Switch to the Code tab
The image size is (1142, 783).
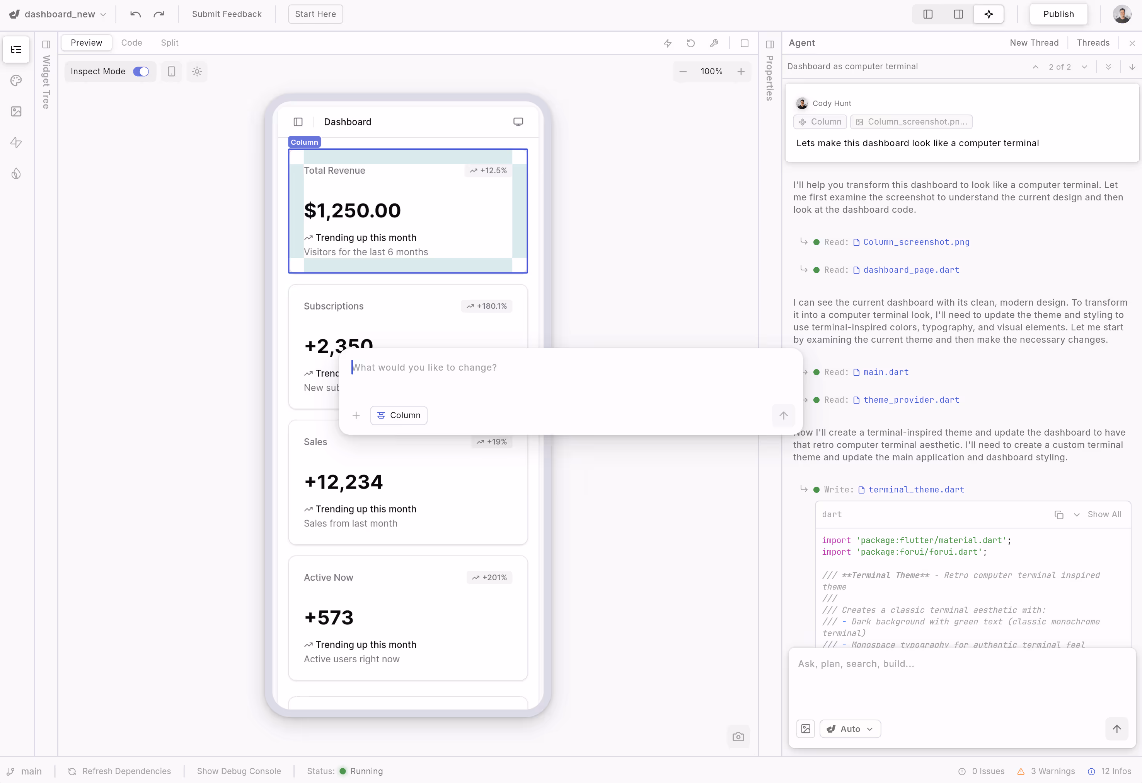coord(131,43)
